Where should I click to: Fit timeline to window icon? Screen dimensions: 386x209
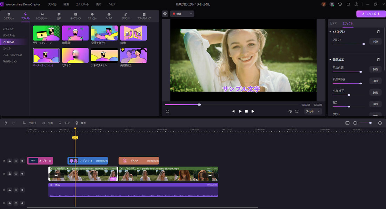point(347,123)
